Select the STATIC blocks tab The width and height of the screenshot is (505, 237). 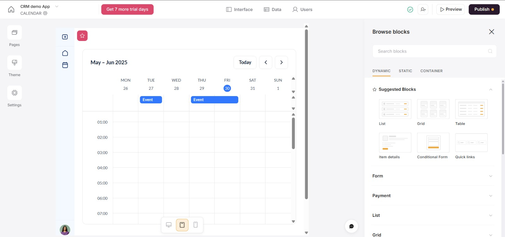(406, 71)
